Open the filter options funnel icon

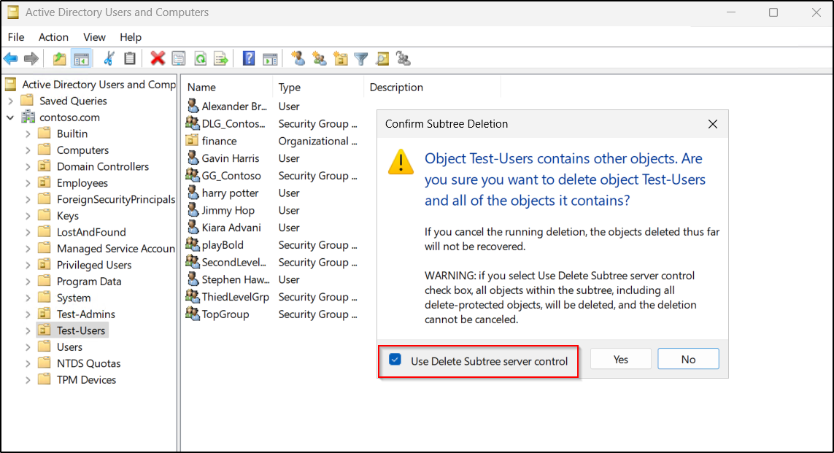[360, 58]
